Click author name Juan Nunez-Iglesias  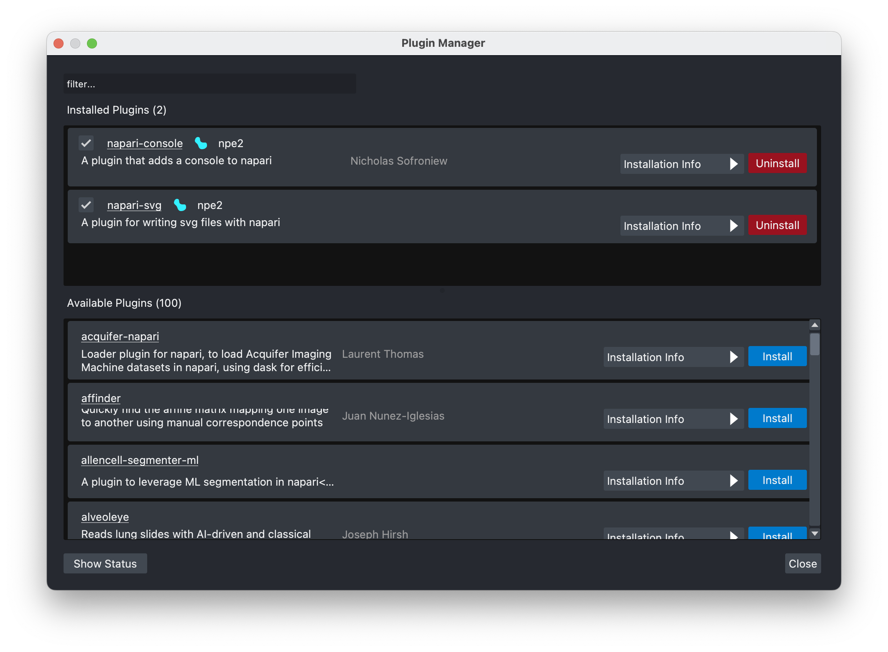click(393, 416)
